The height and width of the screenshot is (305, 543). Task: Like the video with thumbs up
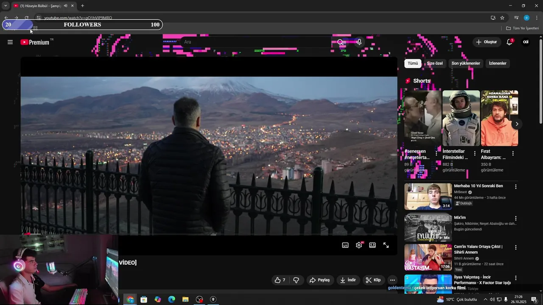coord(280,280)
